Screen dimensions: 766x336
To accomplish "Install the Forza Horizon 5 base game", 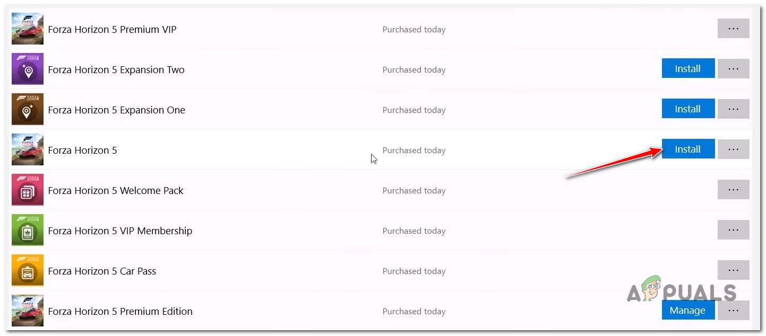I will point(688,149).
